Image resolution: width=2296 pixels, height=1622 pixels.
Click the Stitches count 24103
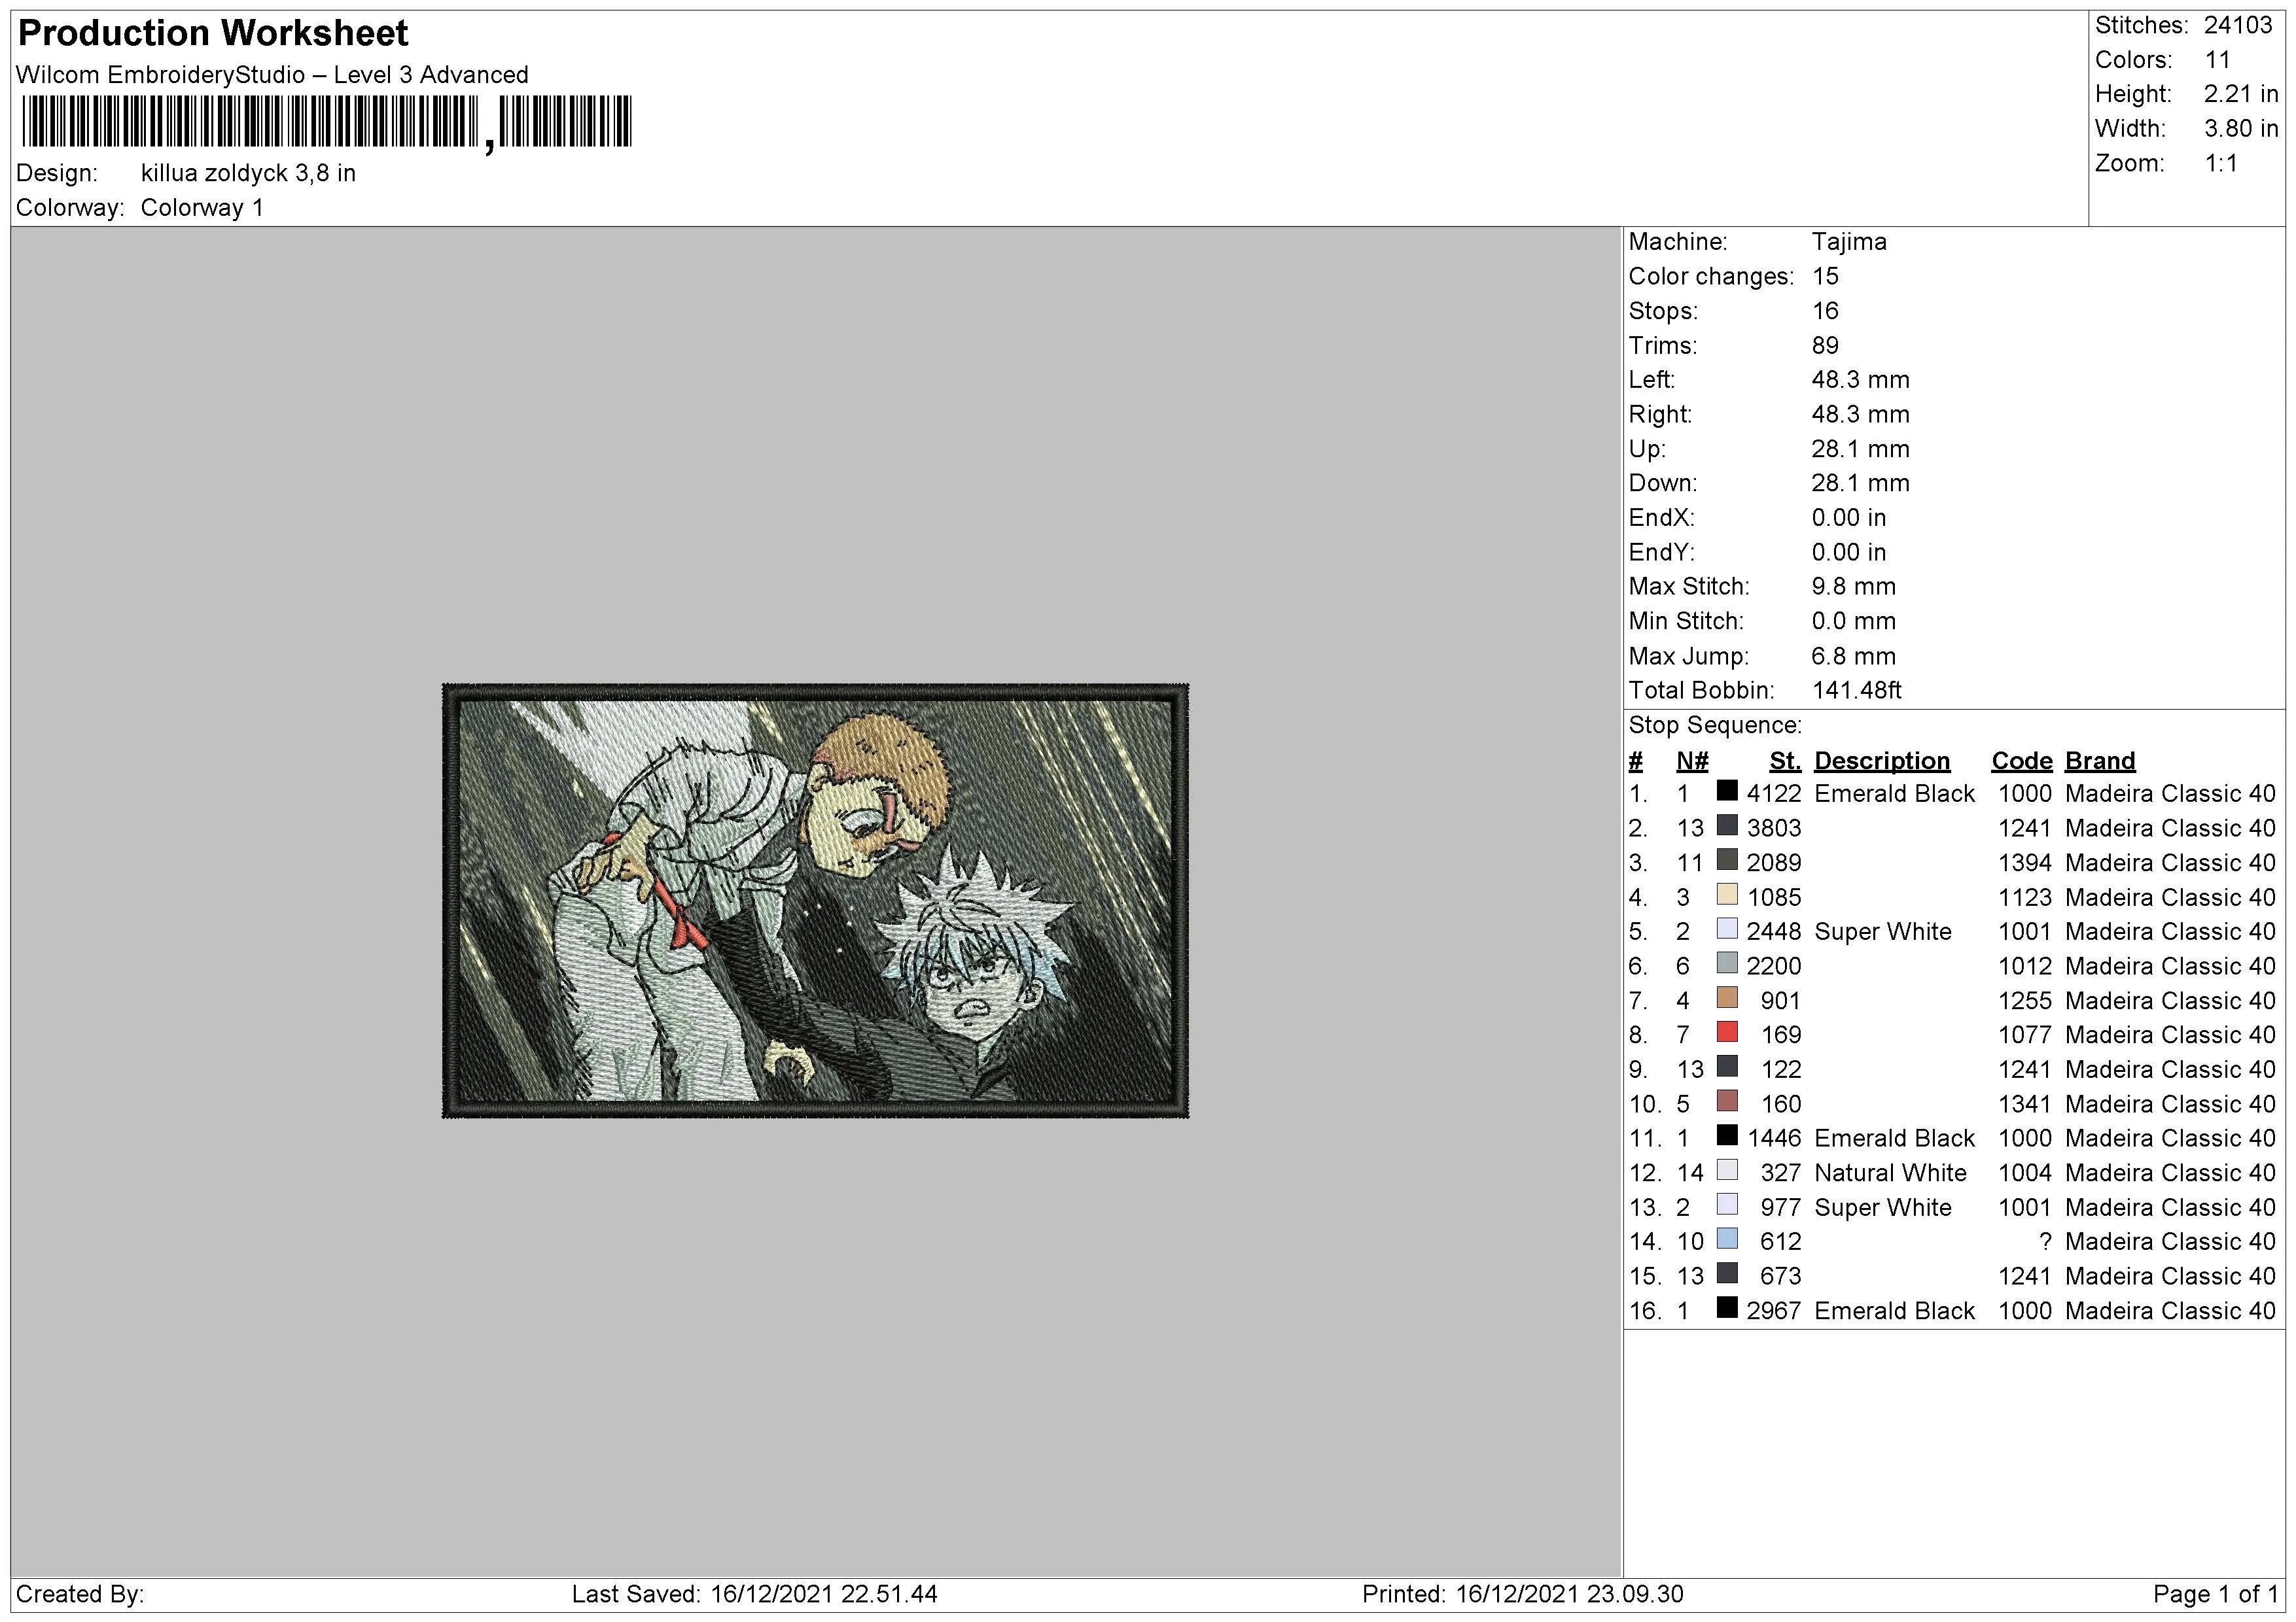(2238, 26)
